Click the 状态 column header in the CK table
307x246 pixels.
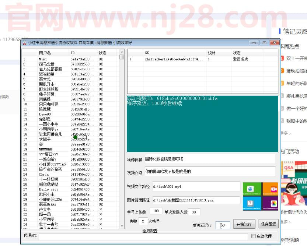pyautogui.click(x=237, y=53)
